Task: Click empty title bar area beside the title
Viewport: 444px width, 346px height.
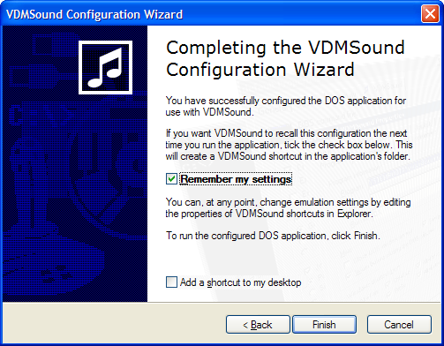Action: tap(300, 14)
